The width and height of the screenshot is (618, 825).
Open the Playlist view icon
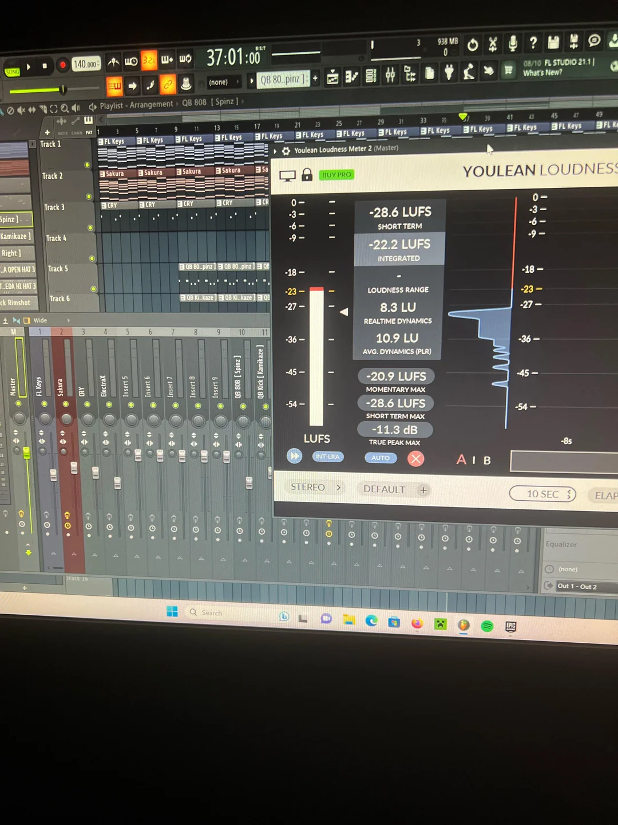pyautogui.click(x=332, y=77)
